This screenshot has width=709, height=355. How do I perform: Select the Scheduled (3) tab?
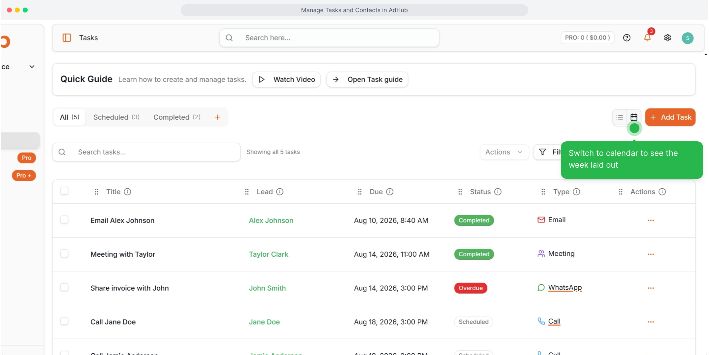click(x=116, y=117)
